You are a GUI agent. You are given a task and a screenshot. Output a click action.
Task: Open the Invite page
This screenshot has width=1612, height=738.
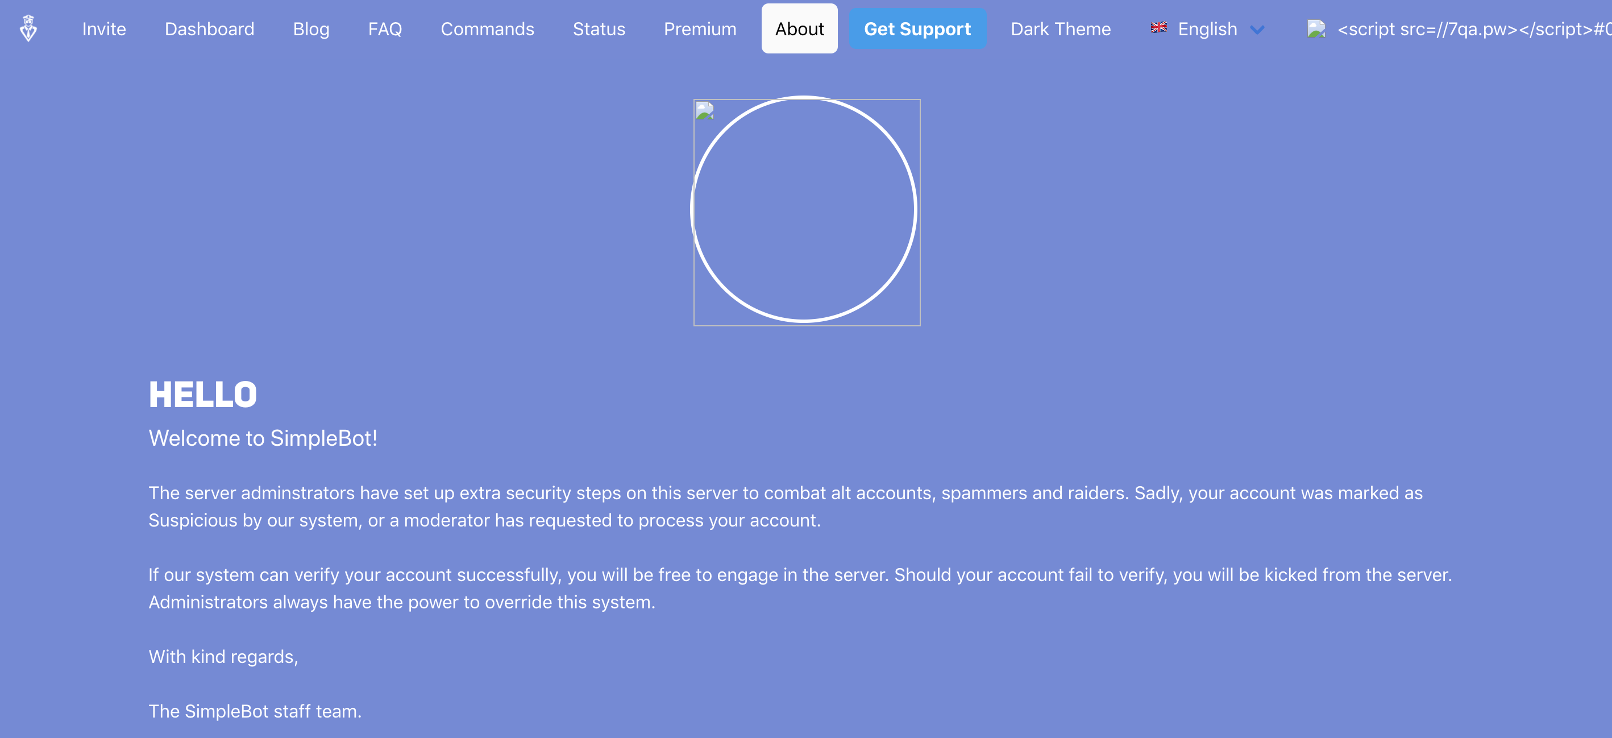[104, 29]
